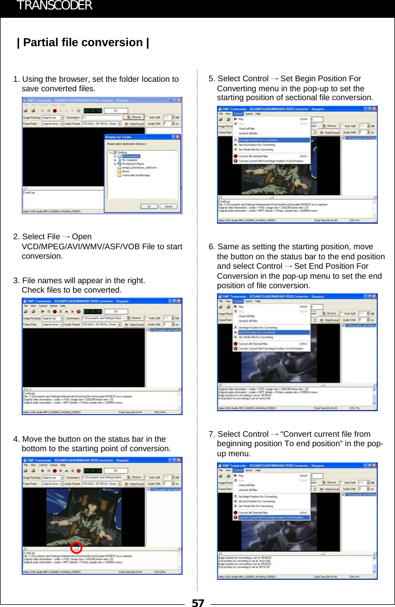Image resolution: width=395 pixels, height=607 pixels.
Task: Open Audio Format dropdown in step 1 screenshot
Action: (119, 124)
